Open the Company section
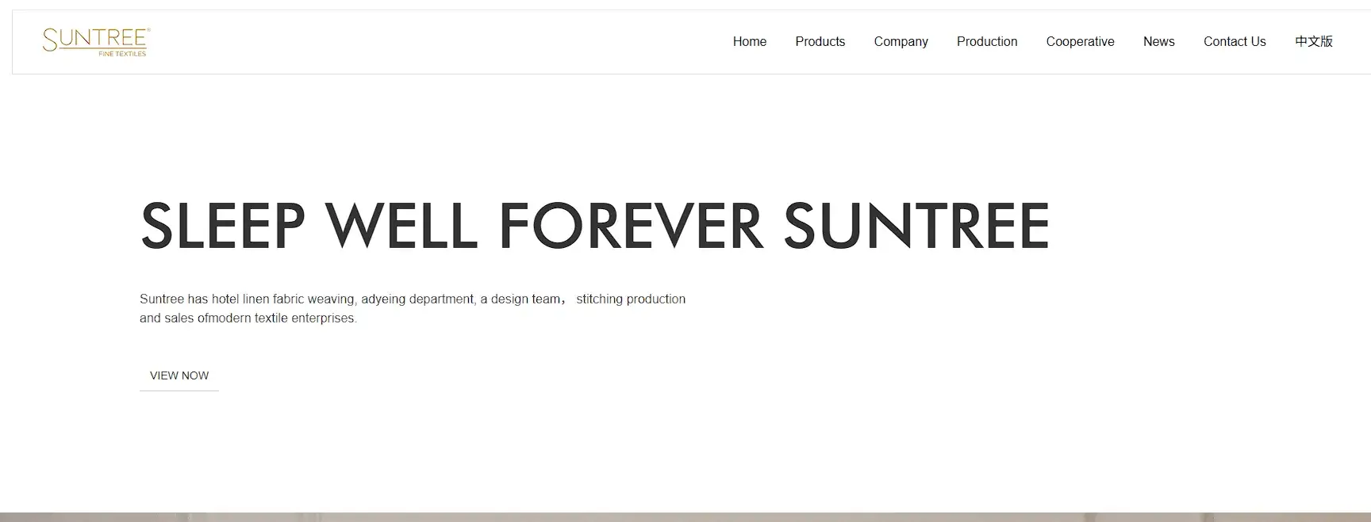 [x=901, y=42]
